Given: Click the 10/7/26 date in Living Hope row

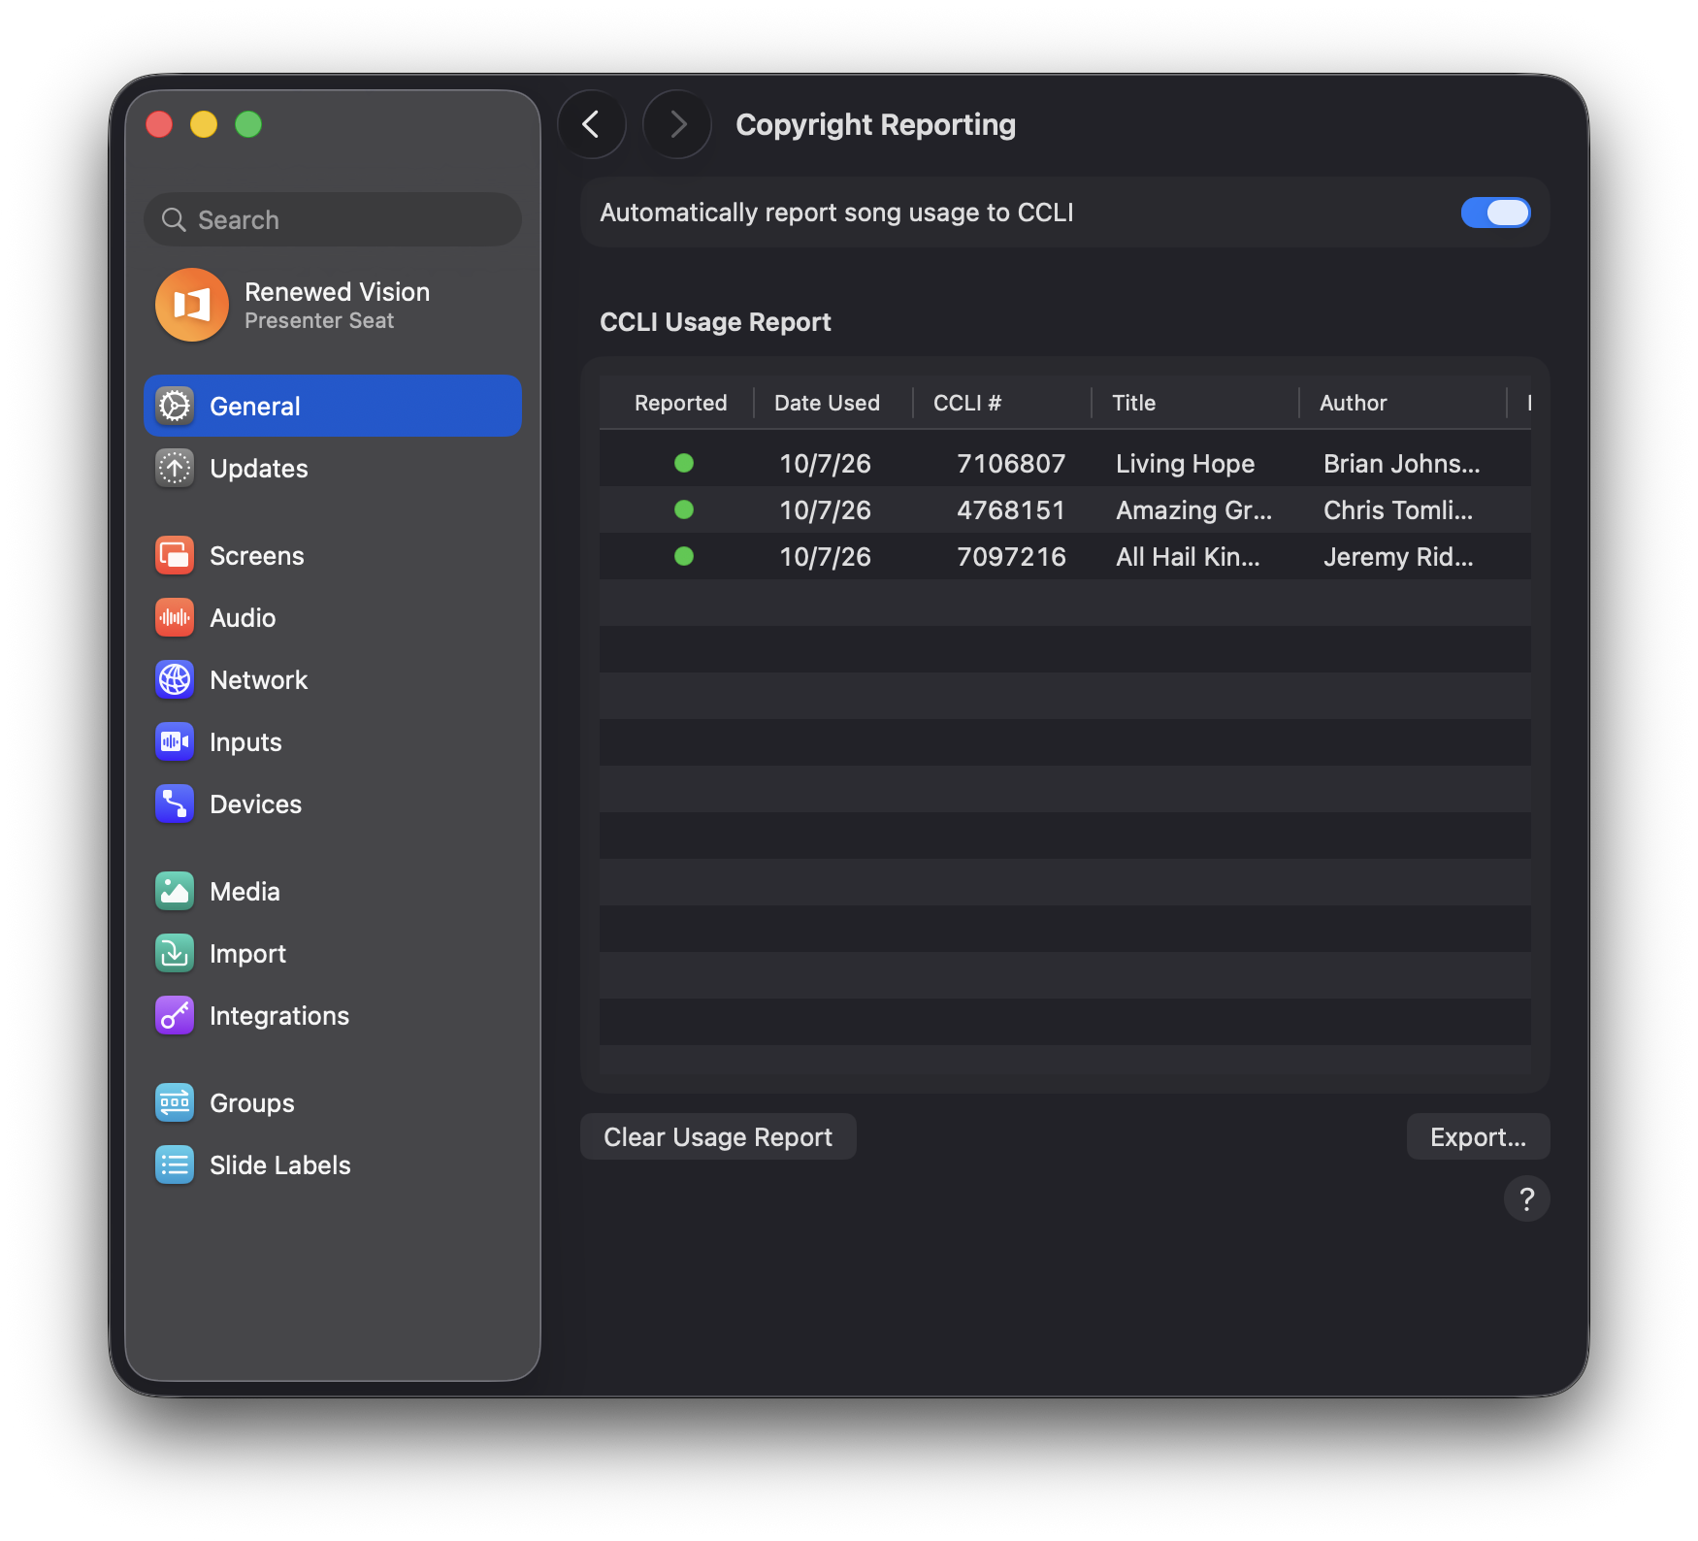Looking at the screenshot, I should click(x=825, y=464).
